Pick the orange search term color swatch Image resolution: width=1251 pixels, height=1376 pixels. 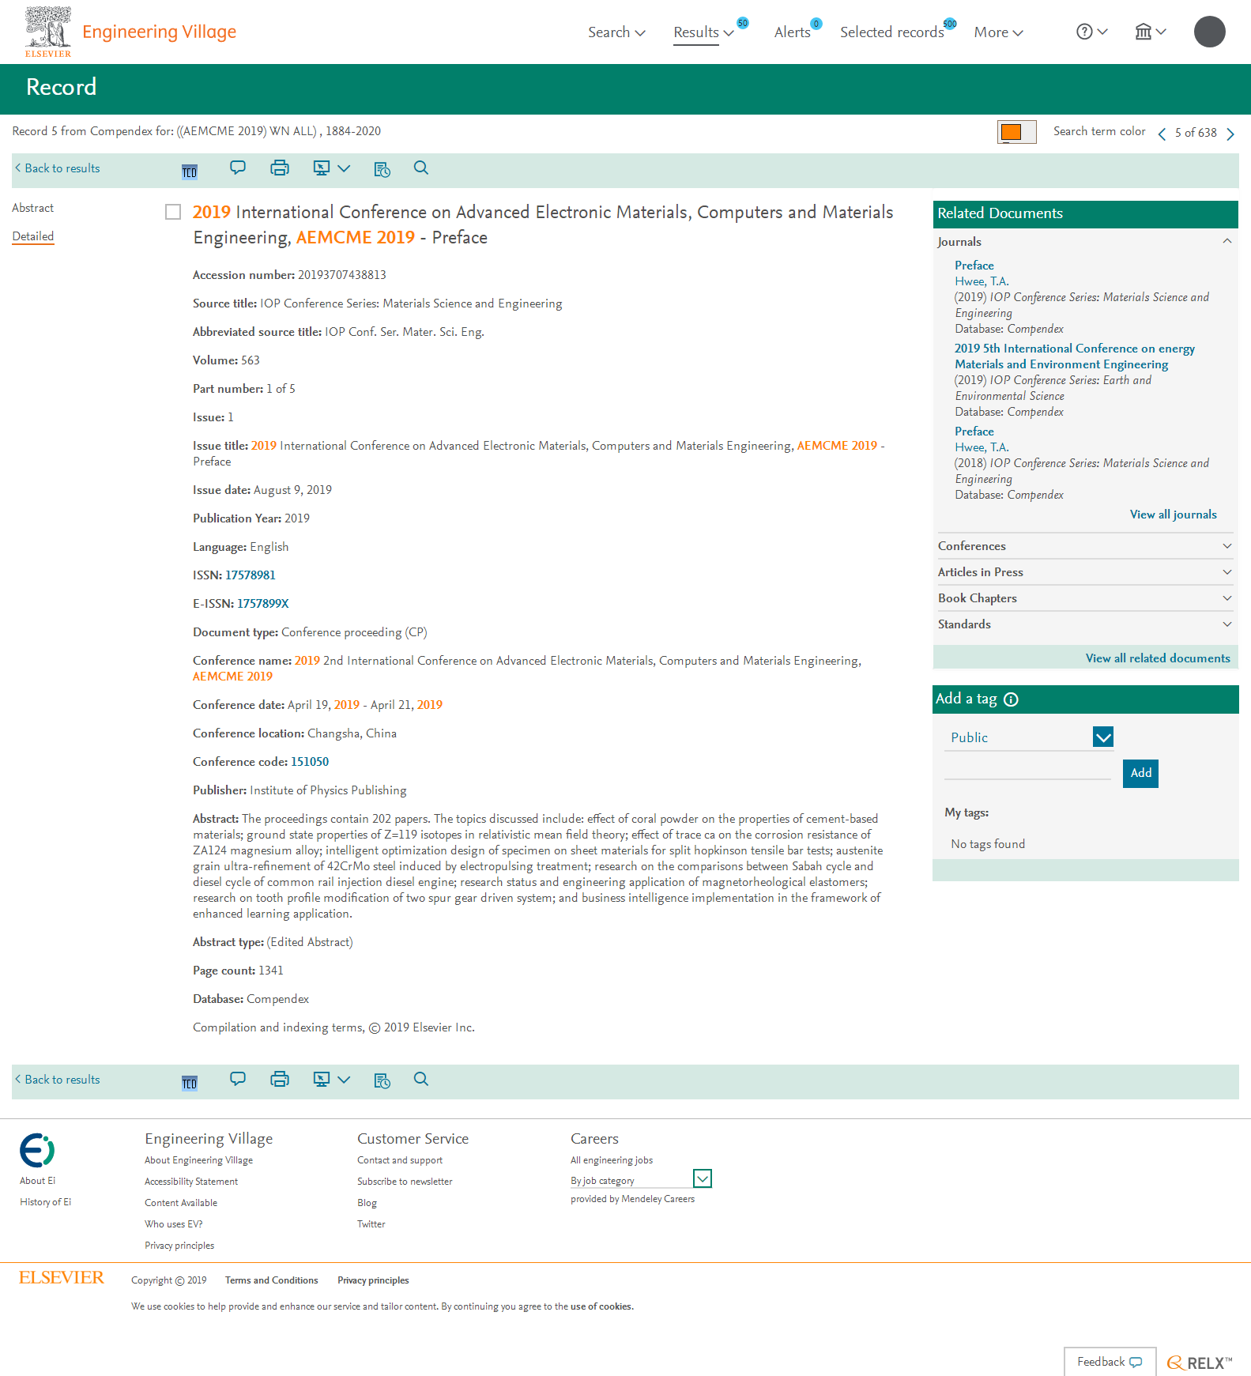pyautogui.click(x=1016, y=132)
